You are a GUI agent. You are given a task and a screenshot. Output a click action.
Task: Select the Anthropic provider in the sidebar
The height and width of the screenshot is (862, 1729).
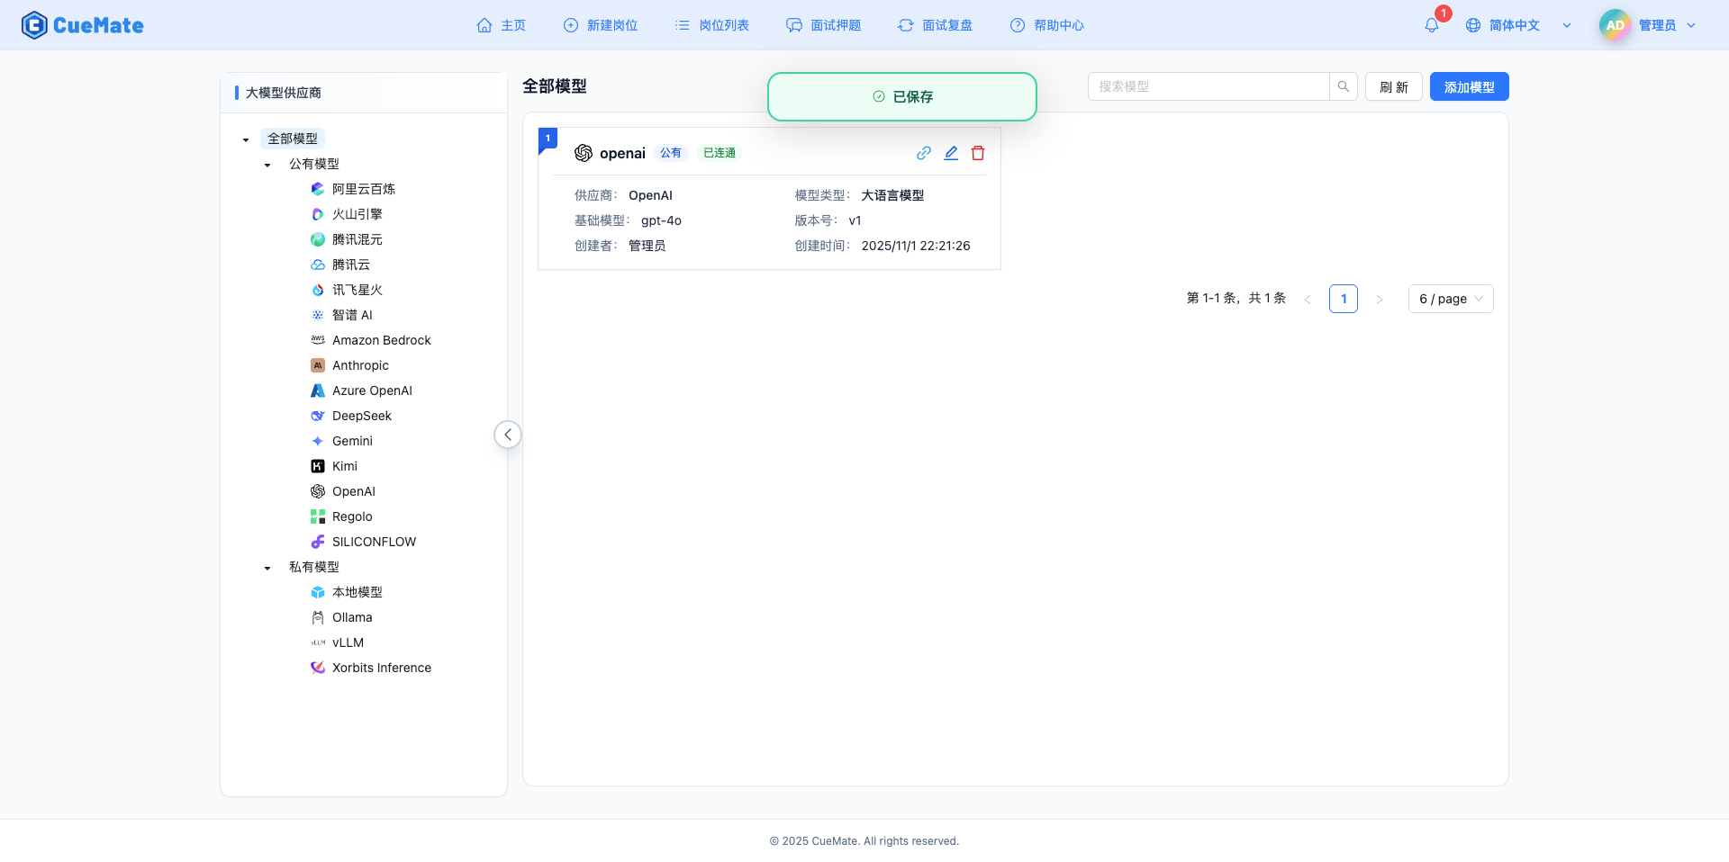(361, 365)
